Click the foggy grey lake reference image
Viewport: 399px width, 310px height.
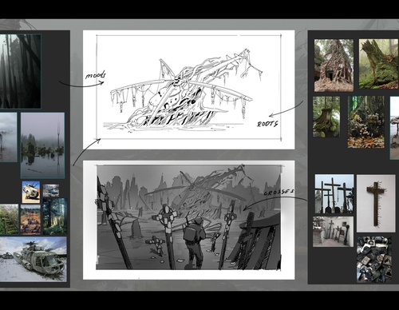[9, 137]
